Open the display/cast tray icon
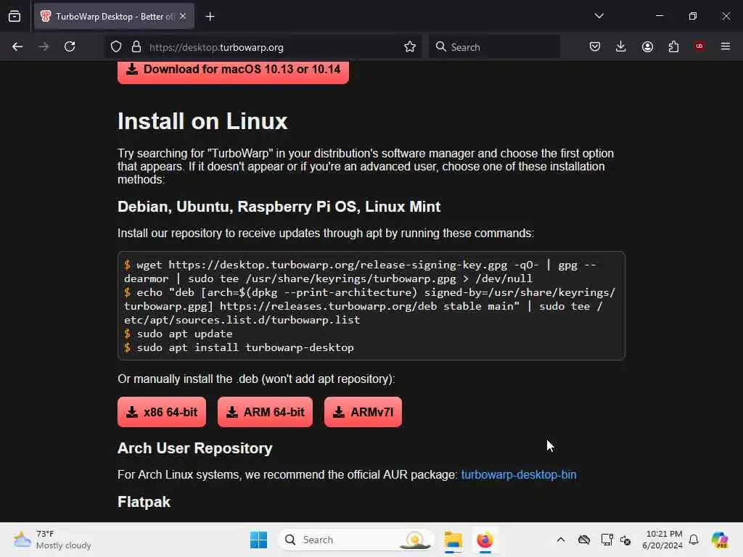The image size is (743, 557). click(607, 540)
